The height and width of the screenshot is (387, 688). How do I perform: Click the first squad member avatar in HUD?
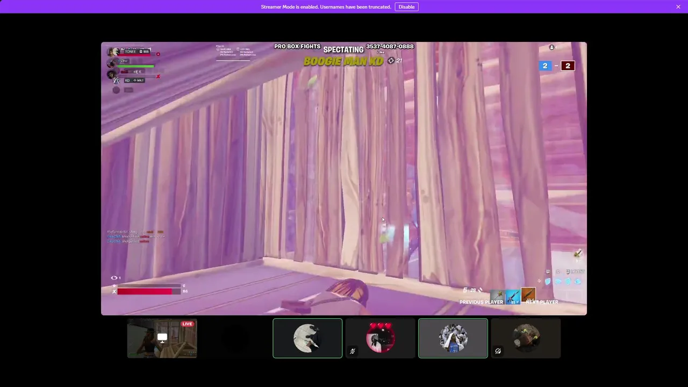coord(113,52)
